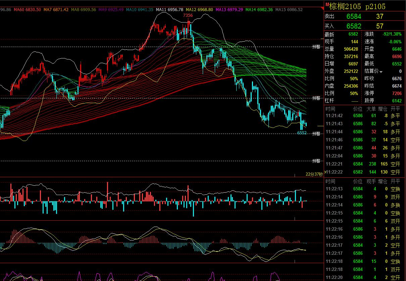This screenshot has width=406, height=281.
Task: Click the 开盘 value 6646
Action: [397, 49]
